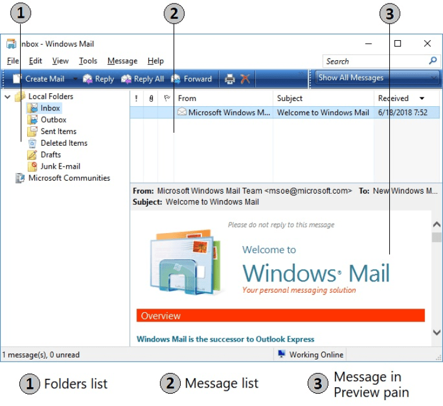Click the envelope icon of the message
Viewport: 443px width, 406px height.
click(182, 112)
